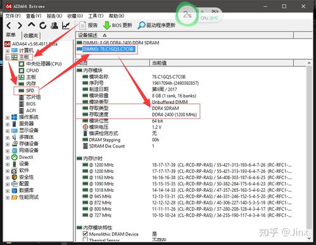Select the 芯片组 tree item
The height and width of the screenshot is (245, 316).
click(34, 97)
